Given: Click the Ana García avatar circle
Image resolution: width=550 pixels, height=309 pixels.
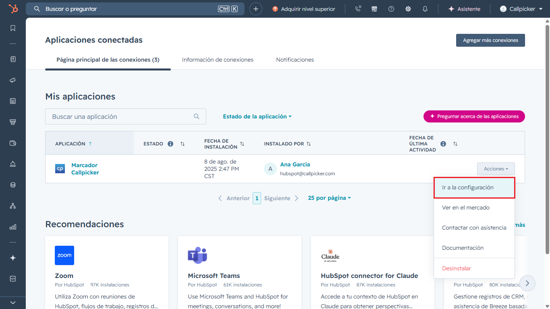Looking at the screenshot, I should (270, 169).
